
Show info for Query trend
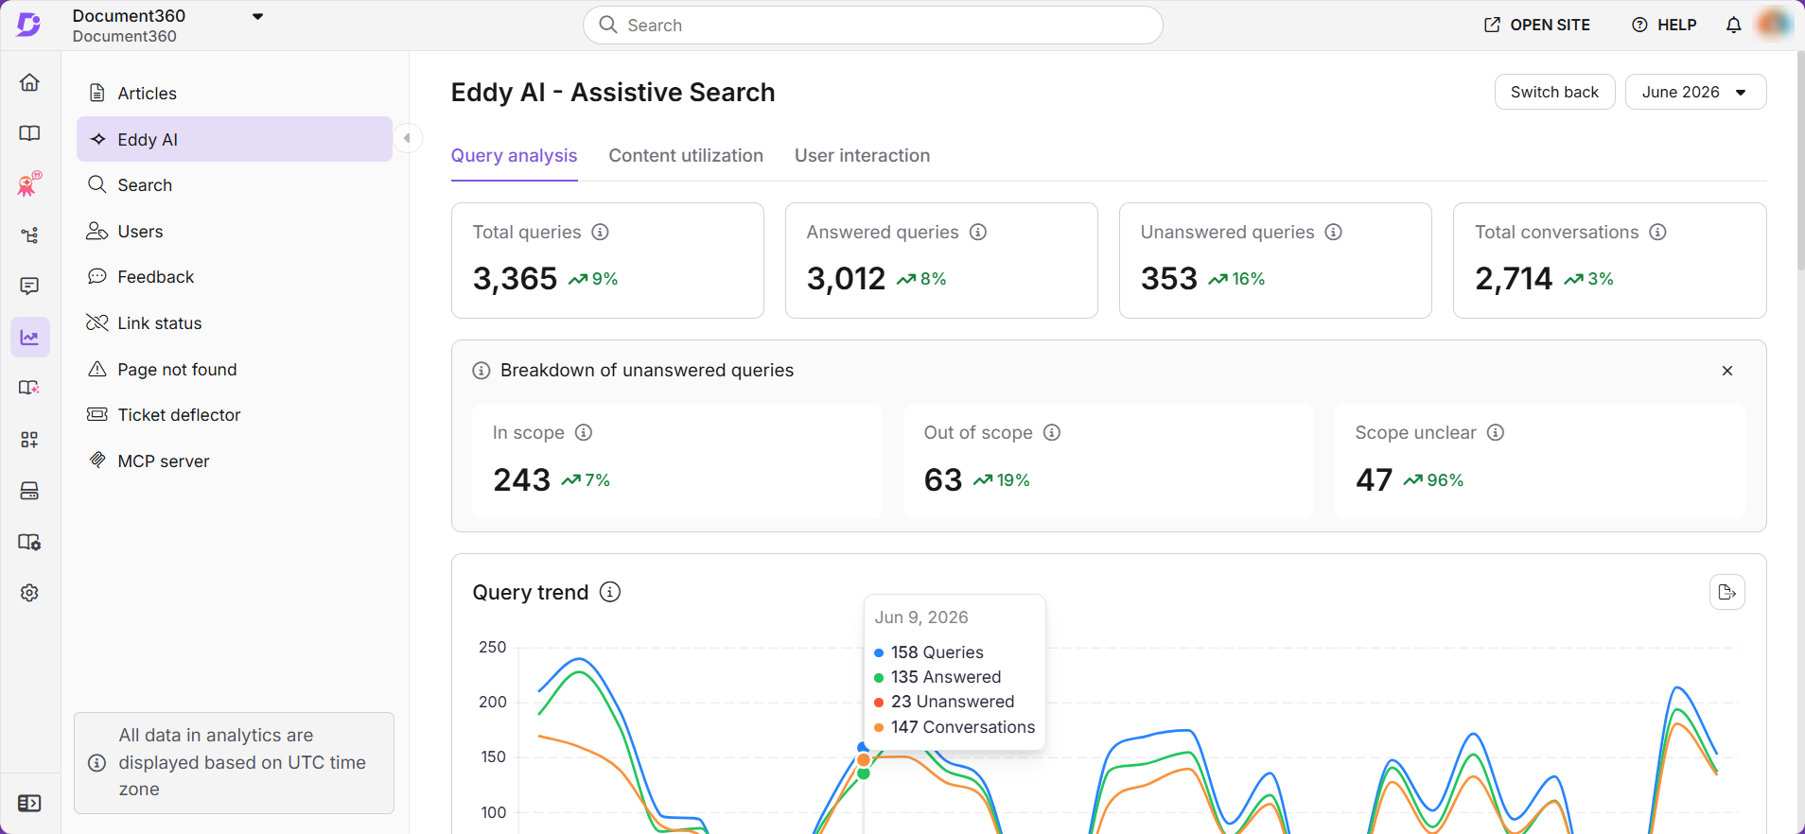tap(610, 592)
